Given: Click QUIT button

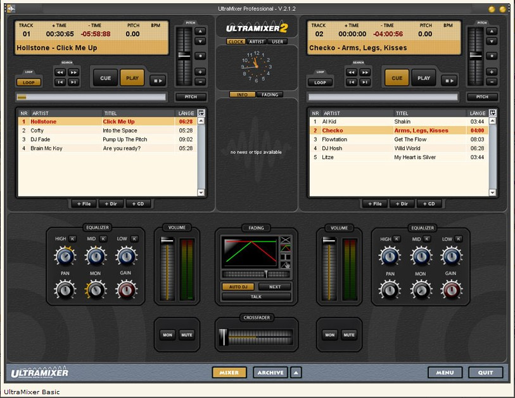Looking at the screenshot, I should tap(485, 373).
